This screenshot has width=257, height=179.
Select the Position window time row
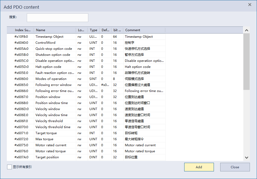click(52, 103)
